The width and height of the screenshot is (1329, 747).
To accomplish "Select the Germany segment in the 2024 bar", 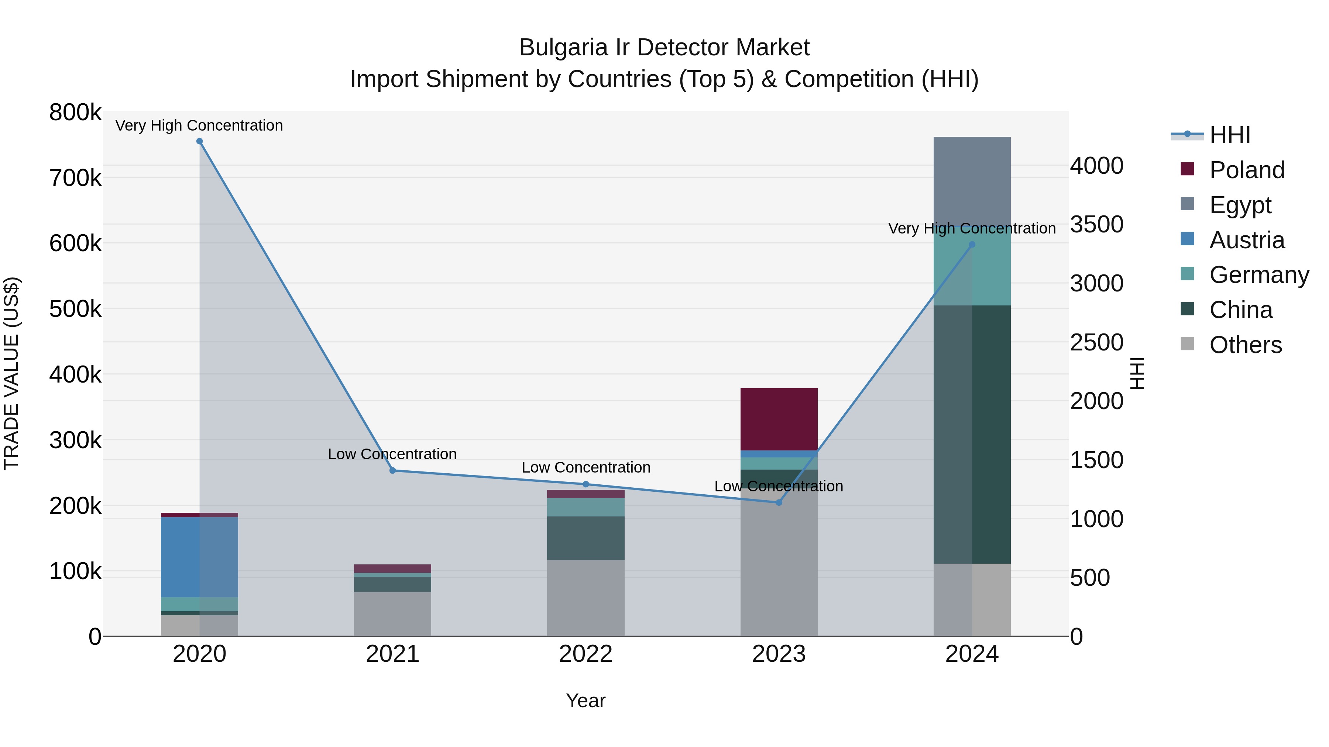I will (x=972, y=266).
